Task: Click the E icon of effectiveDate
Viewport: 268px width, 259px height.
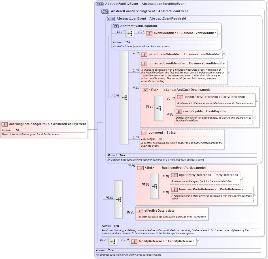Action: [140, 211]
